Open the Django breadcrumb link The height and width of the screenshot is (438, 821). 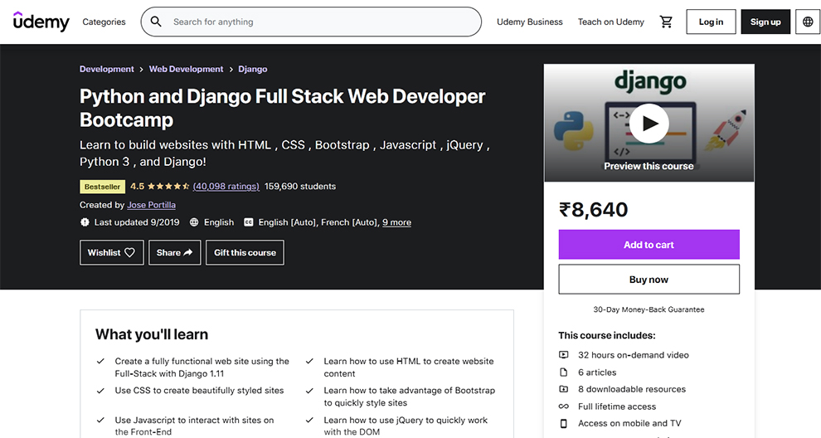coord(252,69)
